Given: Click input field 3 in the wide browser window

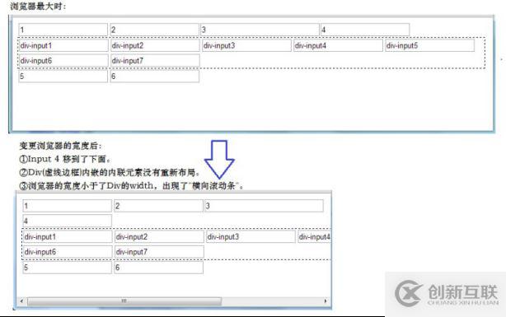Looking at the screenshot, I should (260, 30).
